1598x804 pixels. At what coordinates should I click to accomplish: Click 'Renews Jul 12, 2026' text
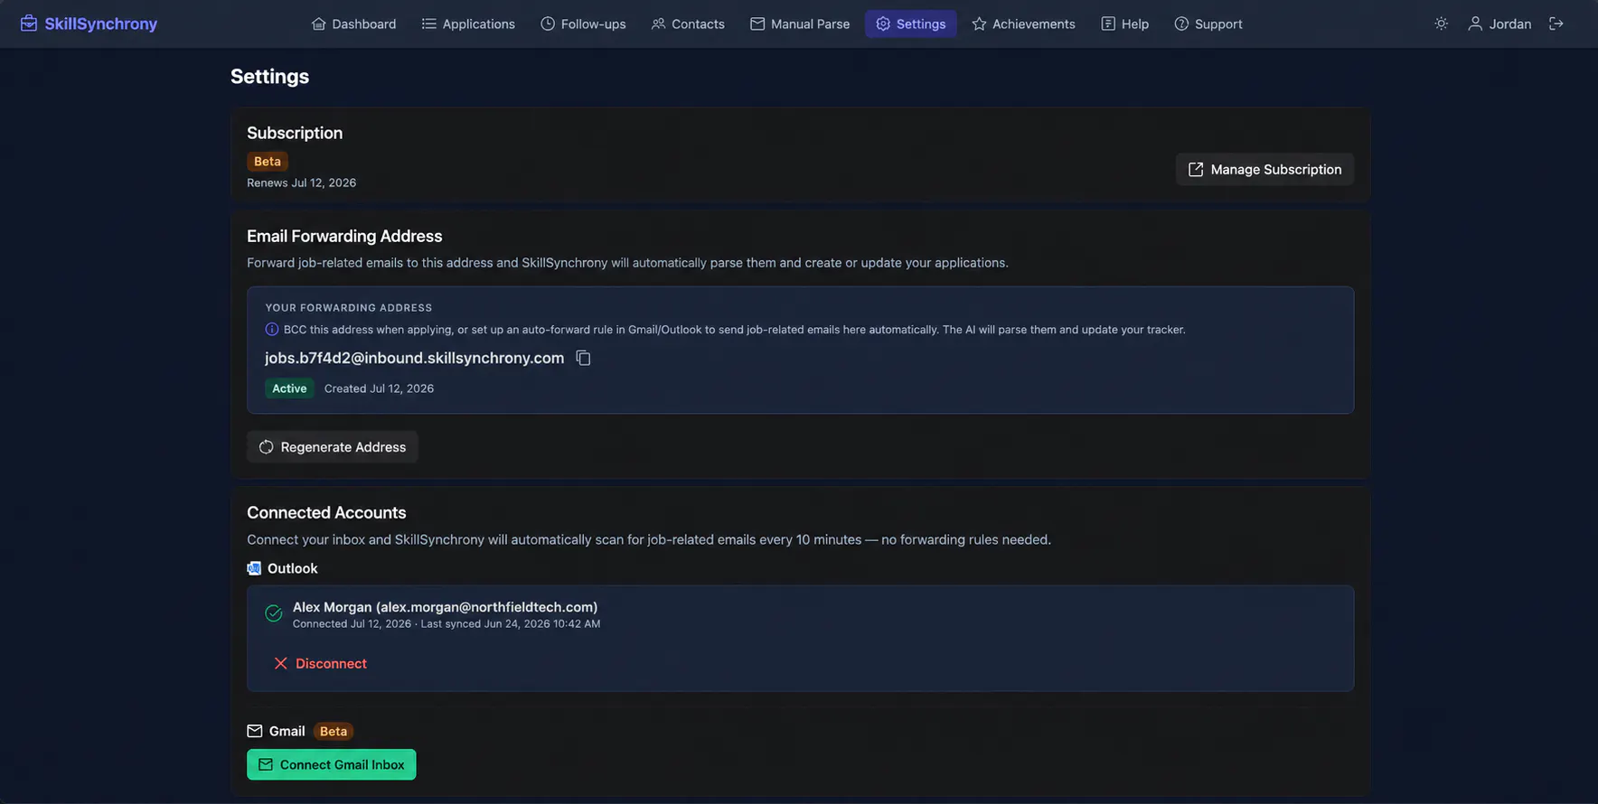click(301, 182)
